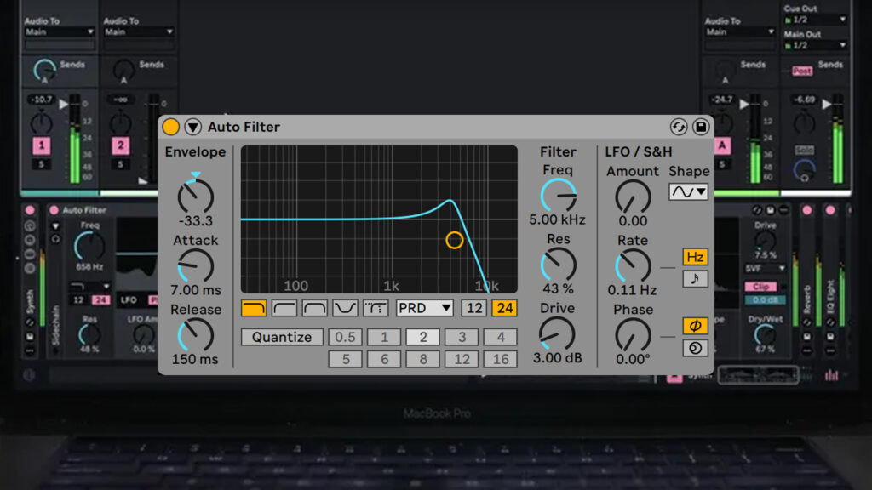
Task: Click the Dry/Wet knob at 67 %
Action: (x=765, y=334)
